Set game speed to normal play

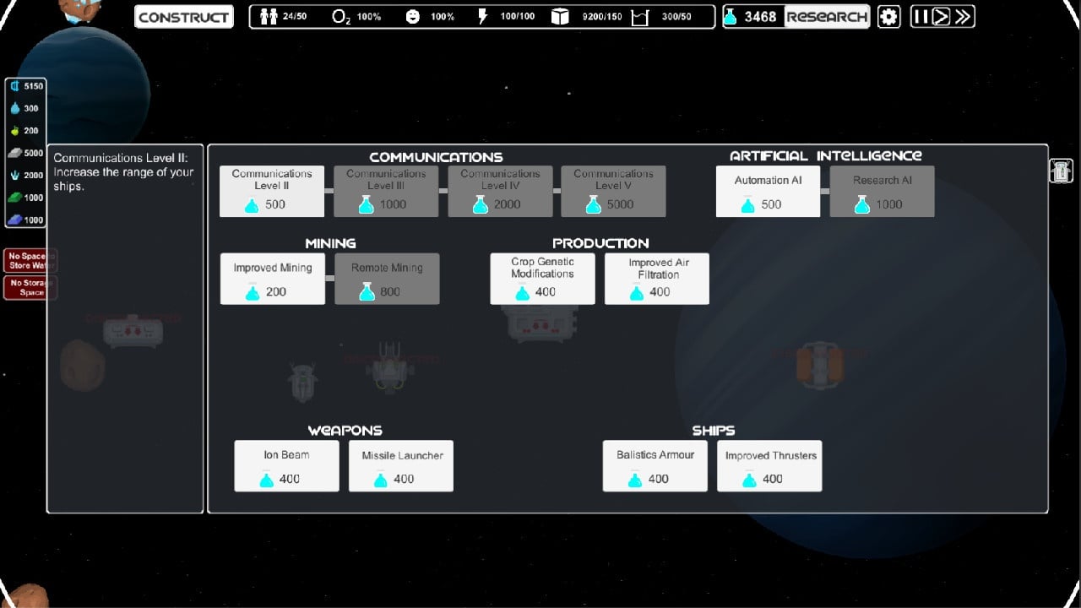pos(941,17)
